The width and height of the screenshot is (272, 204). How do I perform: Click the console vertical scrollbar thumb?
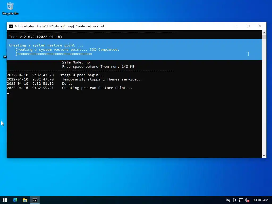264,37
